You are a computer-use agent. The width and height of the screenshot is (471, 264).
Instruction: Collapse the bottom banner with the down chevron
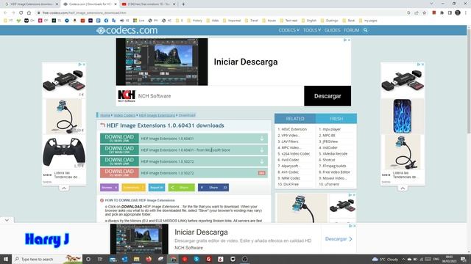(x=7, y=220)
